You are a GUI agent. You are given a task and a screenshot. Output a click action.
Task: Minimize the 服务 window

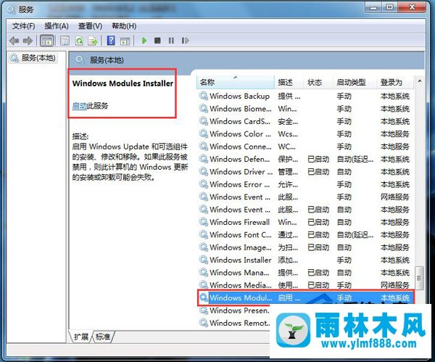[x=373, y=7]
